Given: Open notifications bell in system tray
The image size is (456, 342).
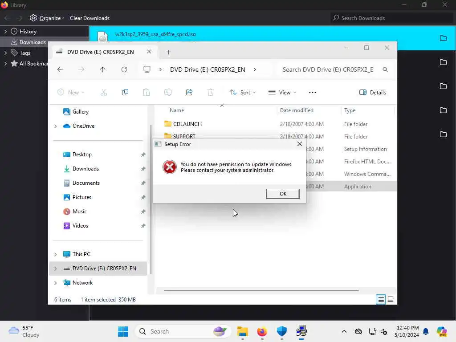Looking at the screenshot, I should tap(426, 331).
